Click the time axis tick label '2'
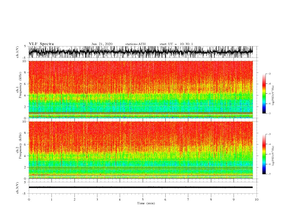289x224 pixels. point(74,199)
